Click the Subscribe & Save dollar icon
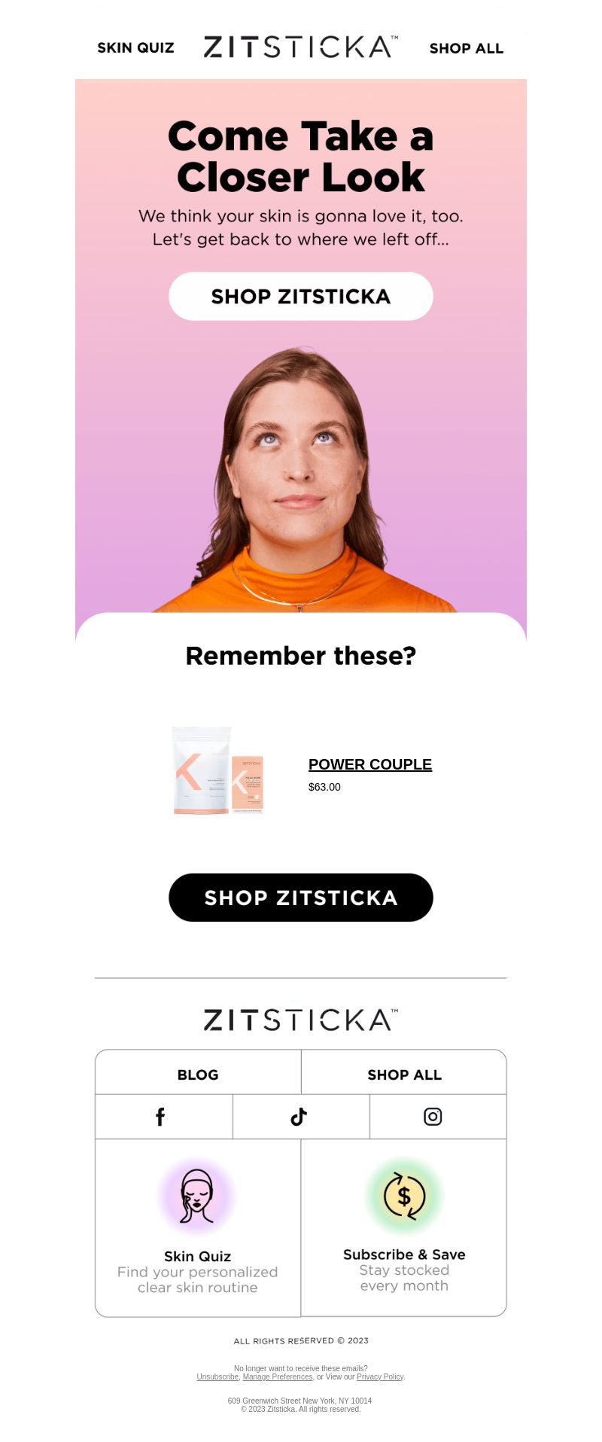Viewport: 602px width, 1442px height. pyautogui.click(x=404, y=1196)
